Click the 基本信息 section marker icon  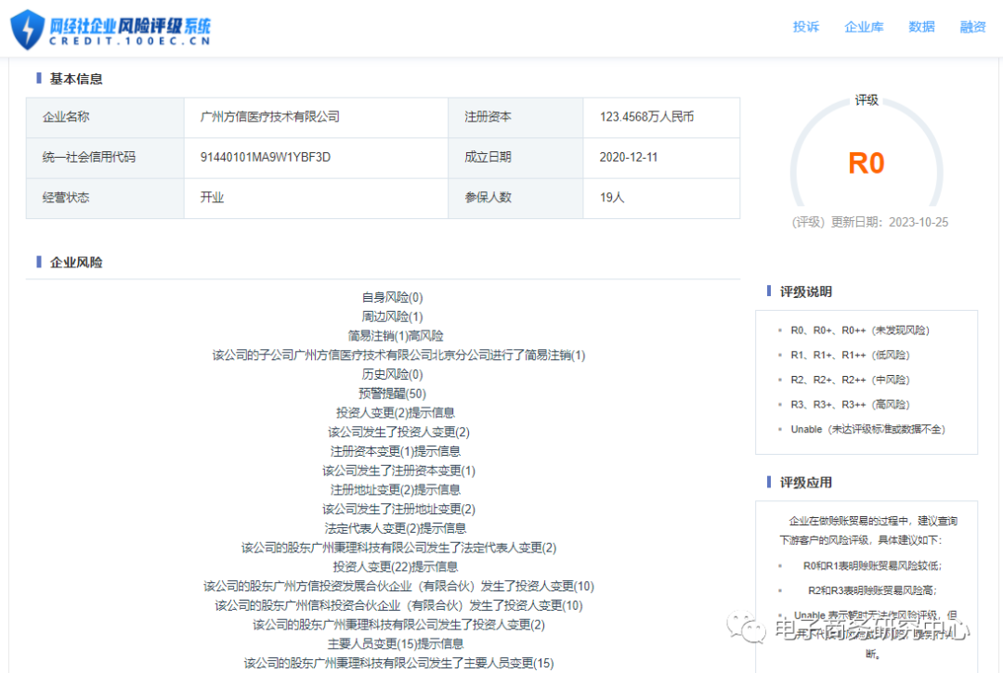coord(38,79)
